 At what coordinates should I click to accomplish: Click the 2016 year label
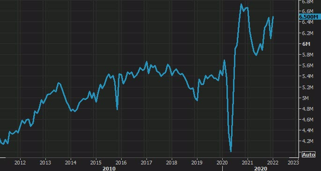click(x=121, y=163)
